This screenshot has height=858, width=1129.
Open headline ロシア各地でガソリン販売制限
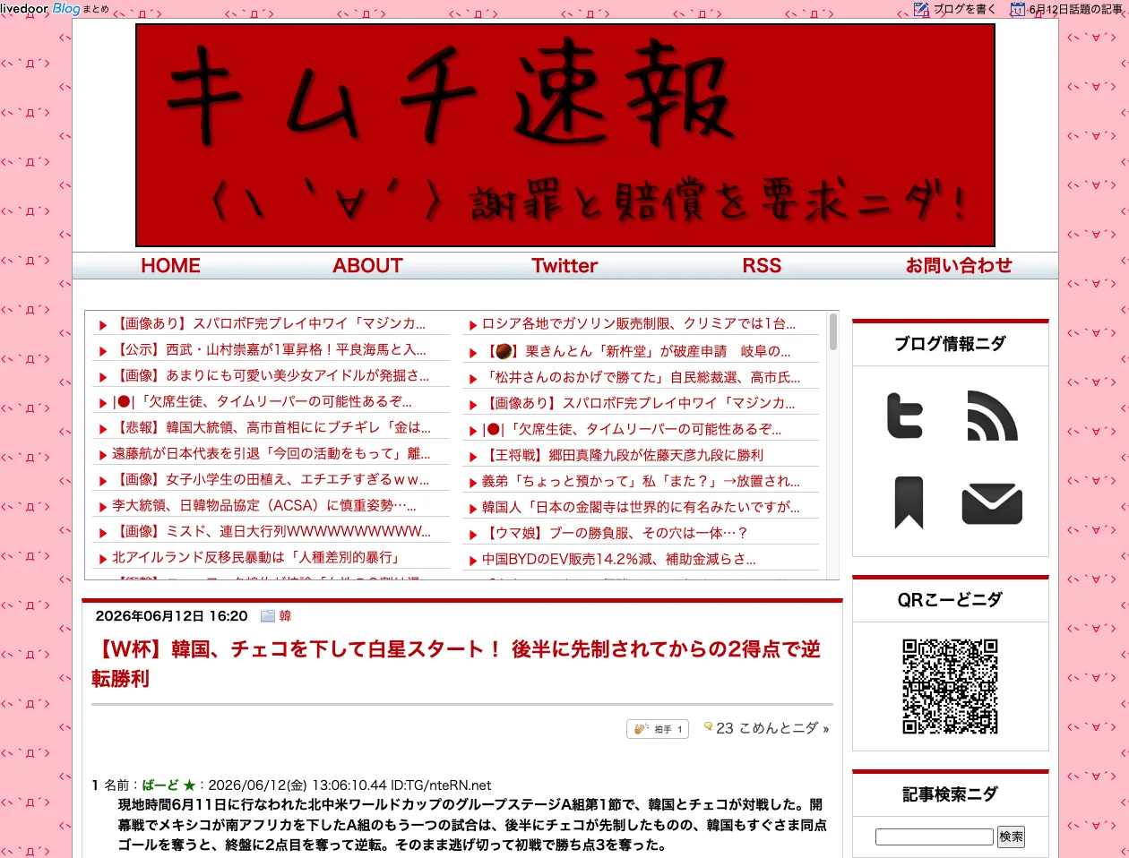coord(639,324)
